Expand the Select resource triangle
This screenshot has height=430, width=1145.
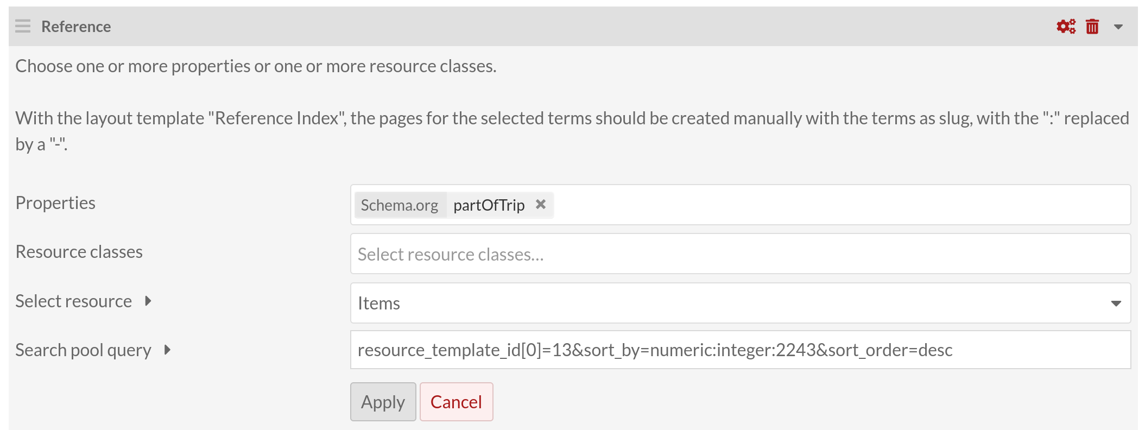(x=148, y=301)
